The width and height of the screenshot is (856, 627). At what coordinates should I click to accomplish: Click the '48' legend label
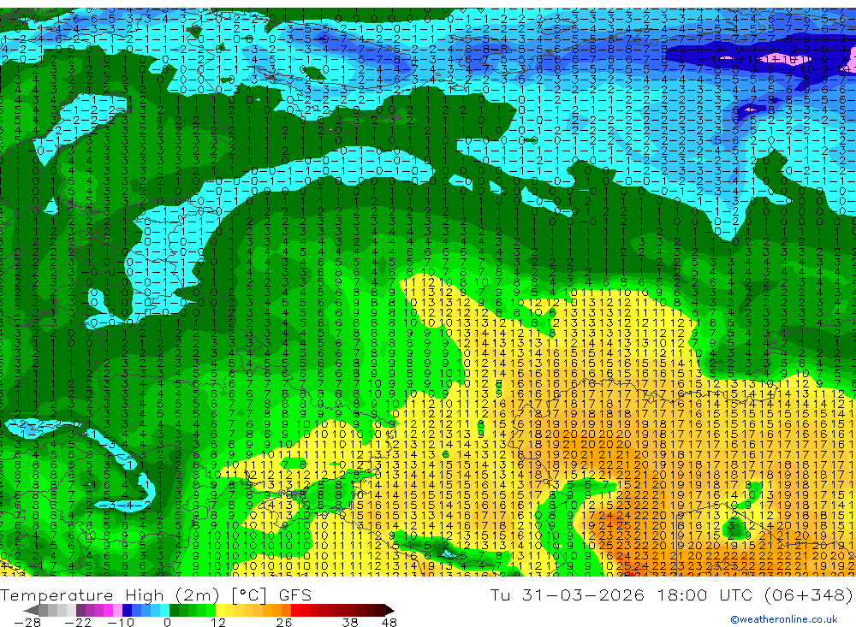[389, 622]
